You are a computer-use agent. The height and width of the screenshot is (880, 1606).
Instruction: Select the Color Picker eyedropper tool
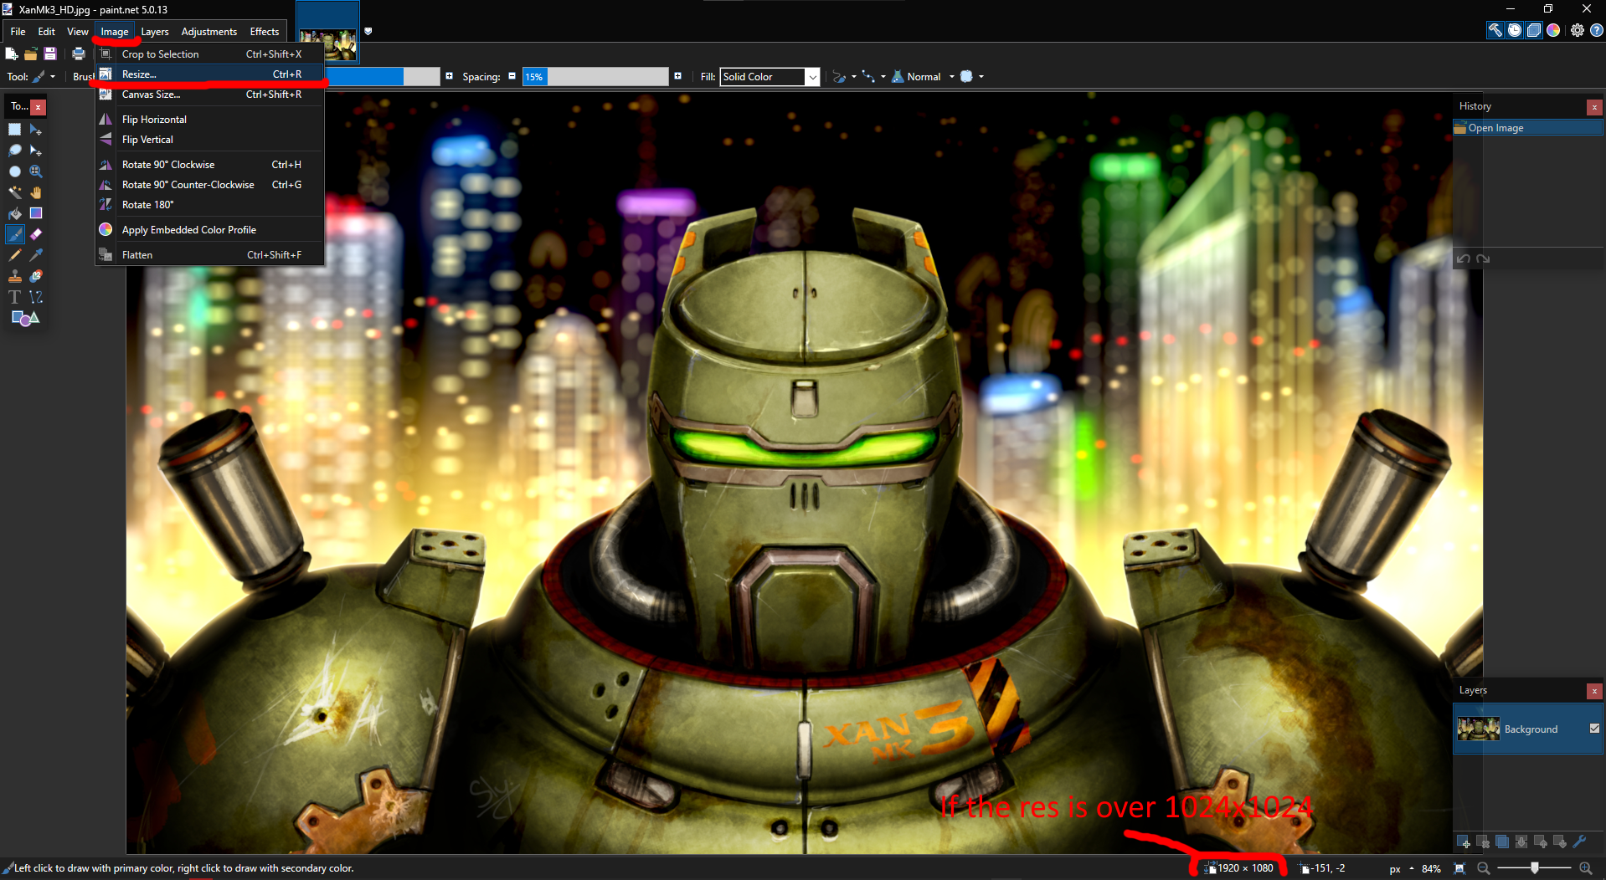coord(36,255)
